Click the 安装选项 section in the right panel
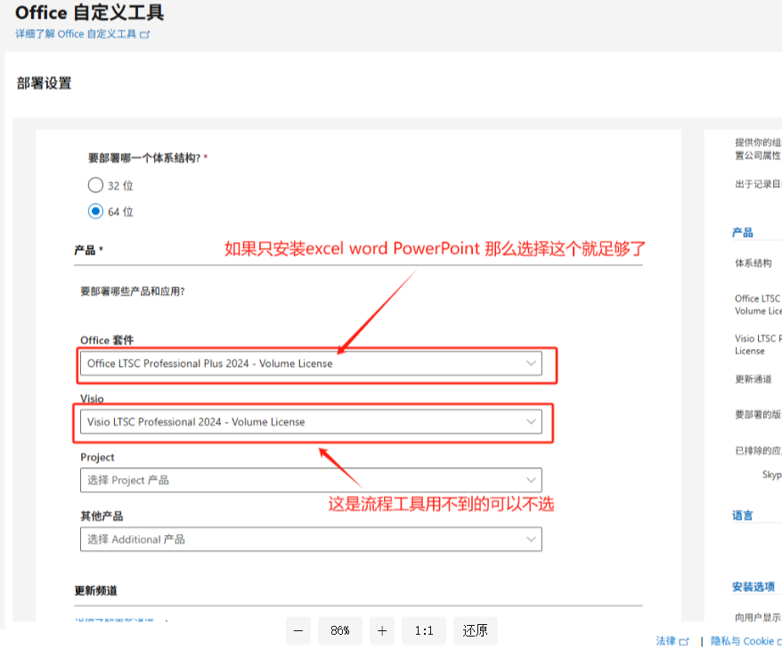Image resolution: width=782 pixels, height=649 pixels. pos(753,587)
